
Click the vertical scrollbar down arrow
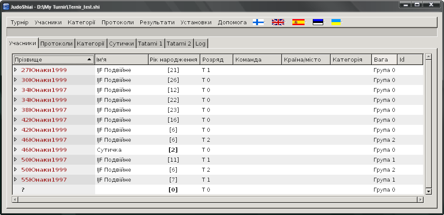pyautogui.click(x=428, y=191)
